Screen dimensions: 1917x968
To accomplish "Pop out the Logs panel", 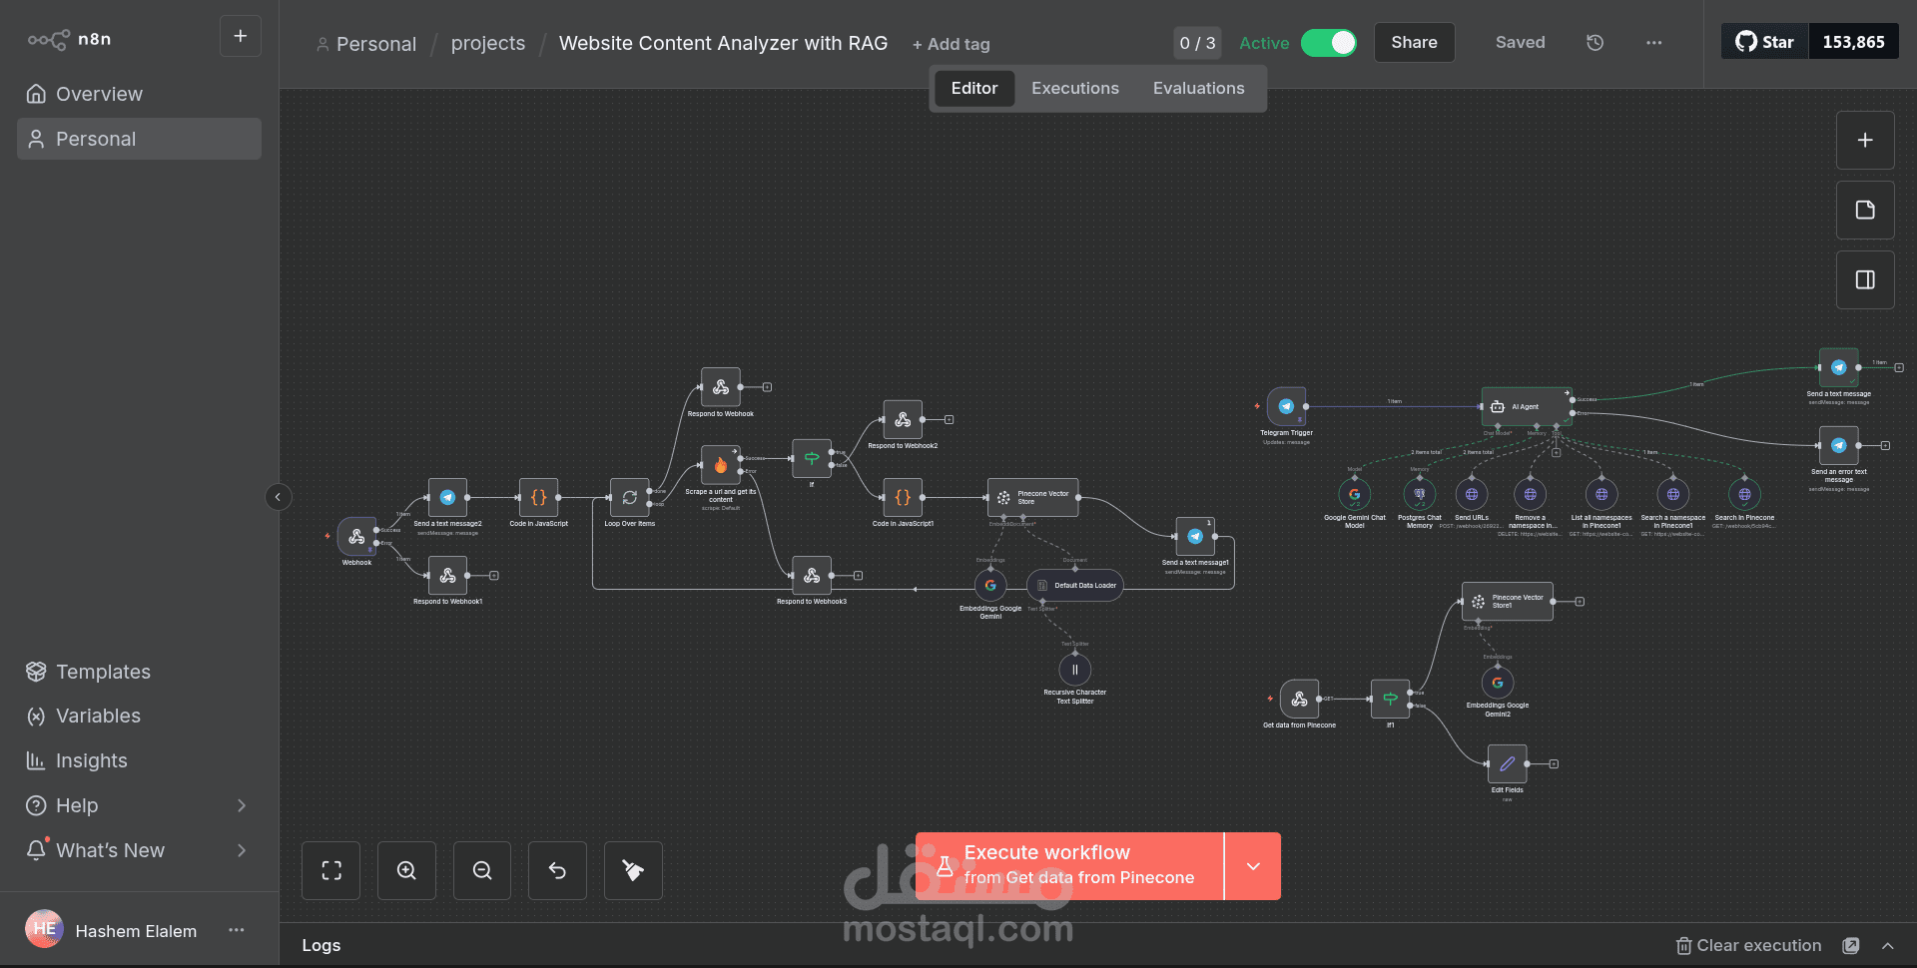I will 1851,945.
